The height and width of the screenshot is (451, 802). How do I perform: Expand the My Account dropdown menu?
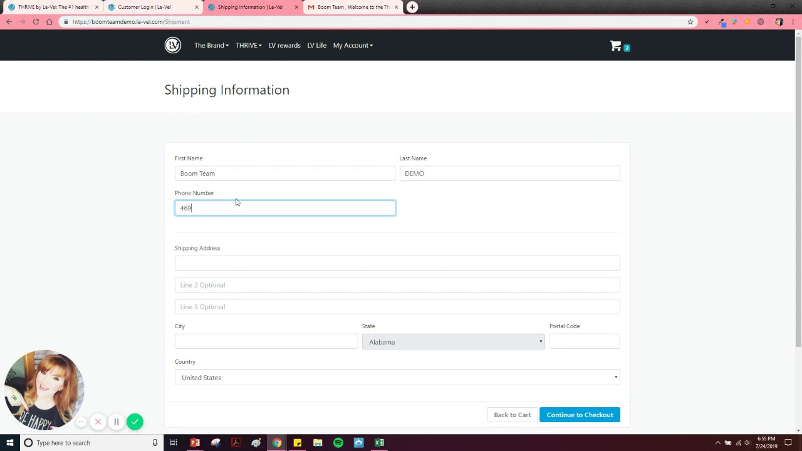click(353, 45)
